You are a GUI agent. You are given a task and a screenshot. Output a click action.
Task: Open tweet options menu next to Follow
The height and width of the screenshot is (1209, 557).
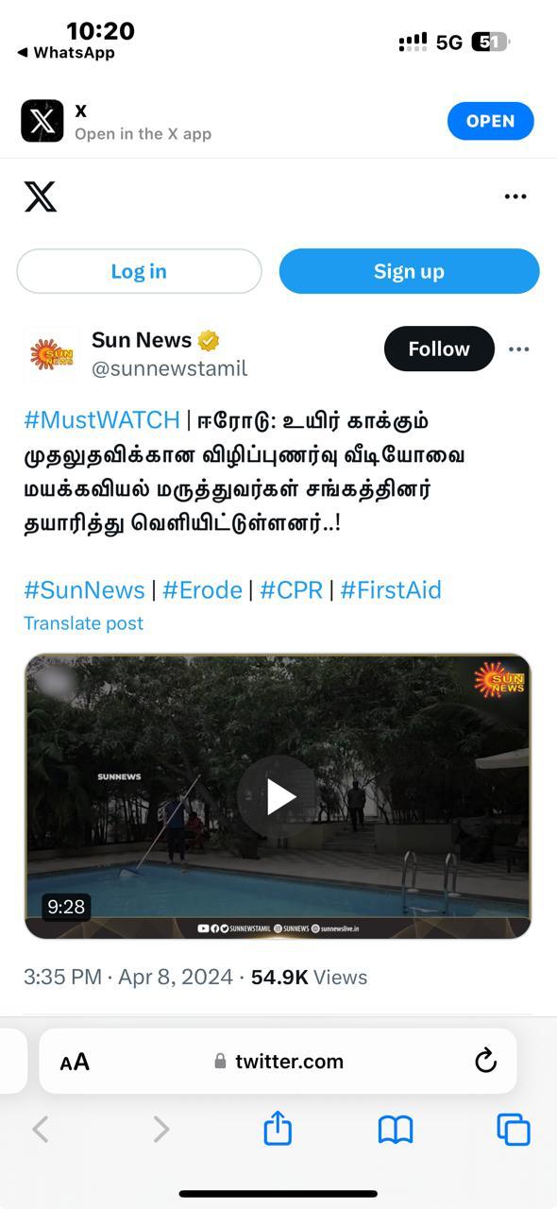click(519, 349)
